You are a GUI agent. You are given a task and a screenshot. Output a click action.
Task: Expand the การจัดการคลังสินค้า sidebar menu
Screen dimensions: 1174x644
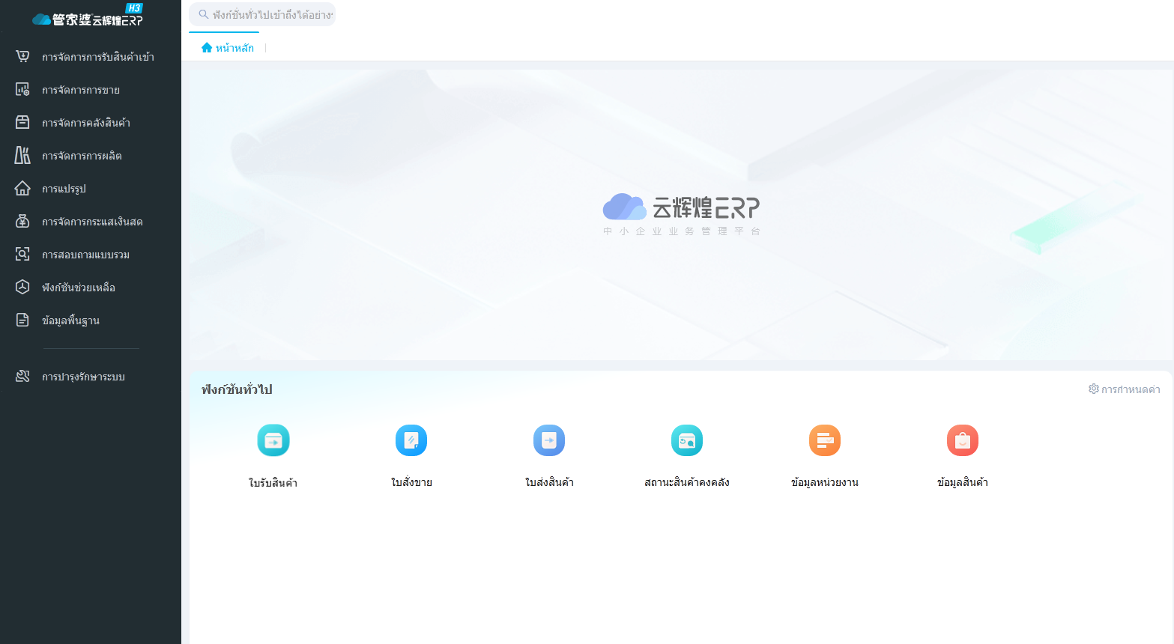[86, 123]
